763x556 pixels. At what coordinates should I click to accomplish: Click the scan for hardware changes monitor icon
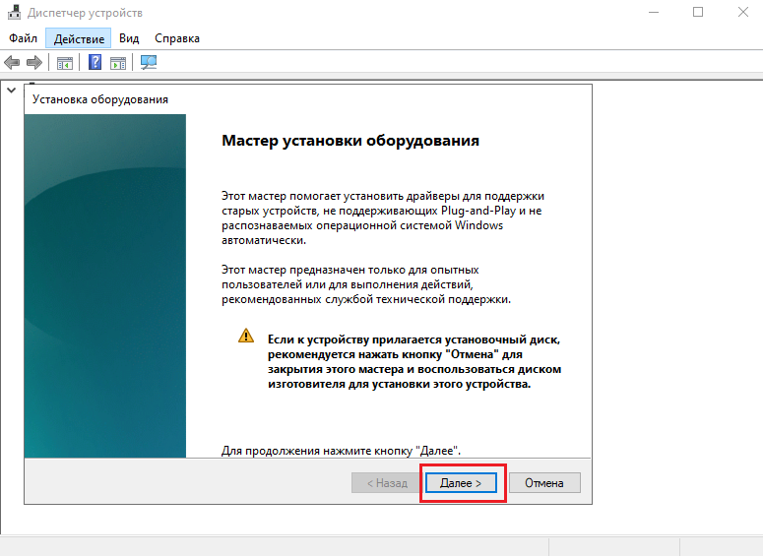[x=149, y=62]
